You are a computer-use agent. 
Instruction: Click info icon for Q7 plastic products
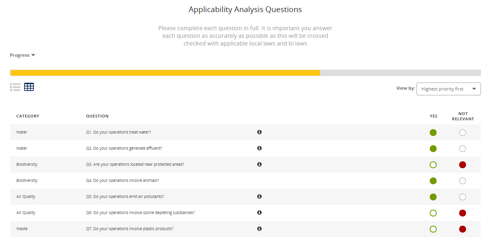click(x=259, y=229)
